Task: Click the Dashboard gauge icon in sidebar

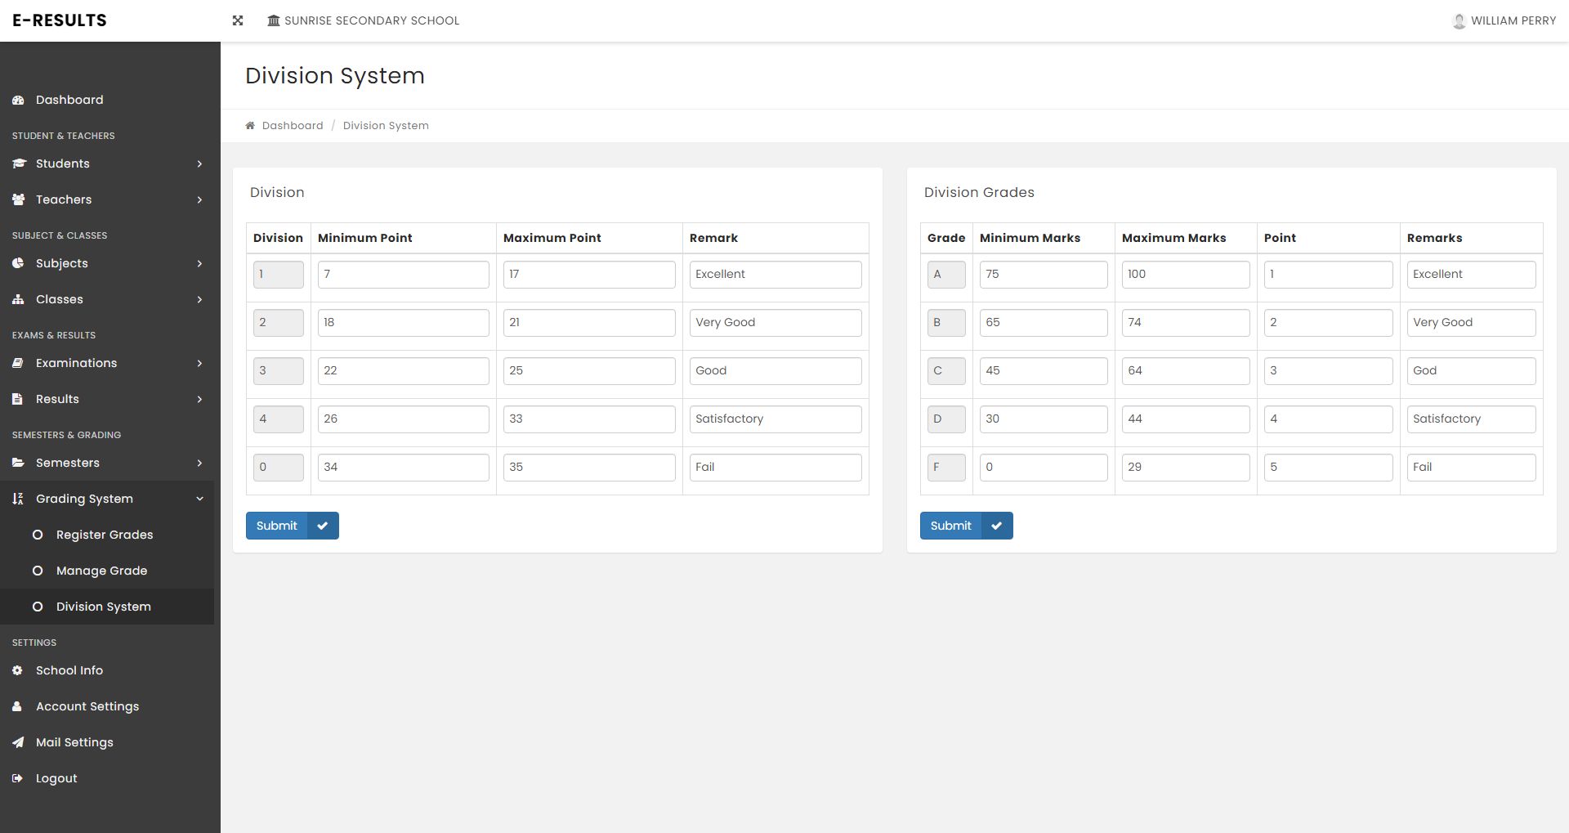Action: click(18, 100)
